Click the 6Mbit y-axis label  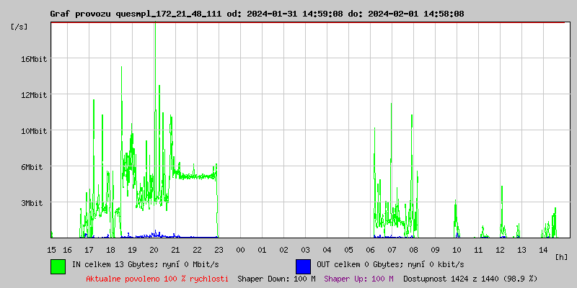click(32, 167)
